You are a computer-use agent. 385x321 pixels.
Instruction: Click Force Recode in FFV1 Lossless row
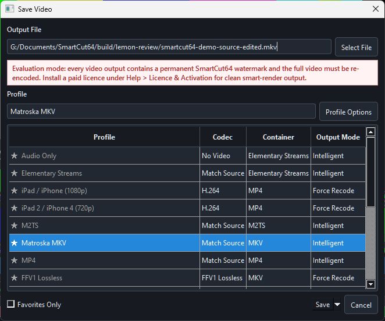(338, 278)
